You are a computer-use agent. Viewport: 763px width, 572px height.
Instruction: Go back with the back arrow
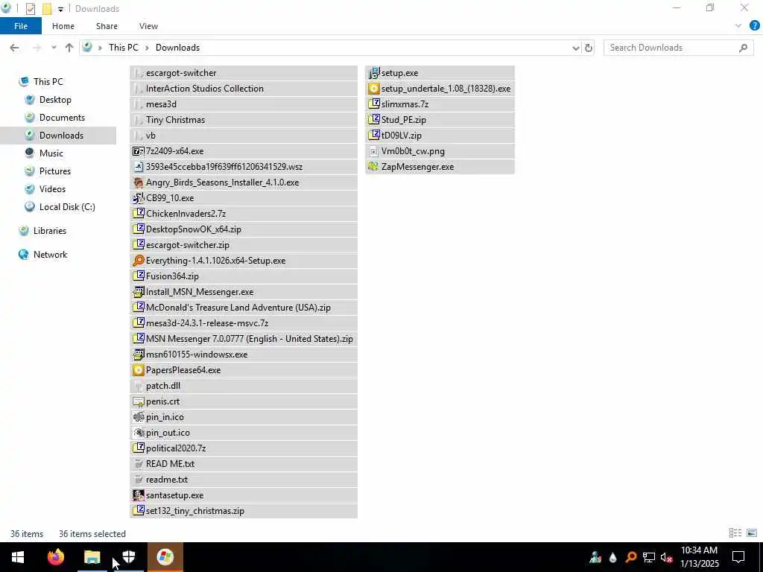pos(15,48)
